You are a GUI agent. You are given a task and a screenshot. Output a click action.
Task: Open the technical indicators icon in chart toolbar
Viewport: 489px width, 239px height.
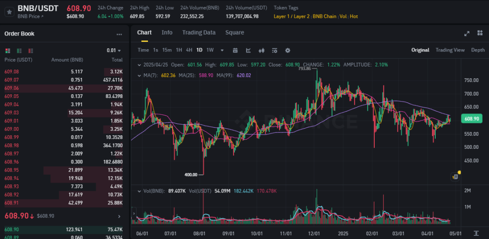pos(248,50)
